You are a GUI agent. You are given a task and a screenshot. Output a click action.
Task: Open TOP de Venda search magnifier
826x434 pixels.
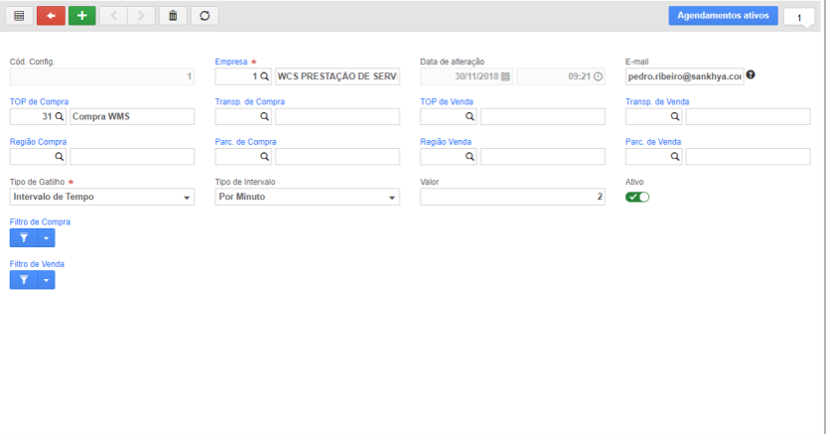(x=470, y=116)
